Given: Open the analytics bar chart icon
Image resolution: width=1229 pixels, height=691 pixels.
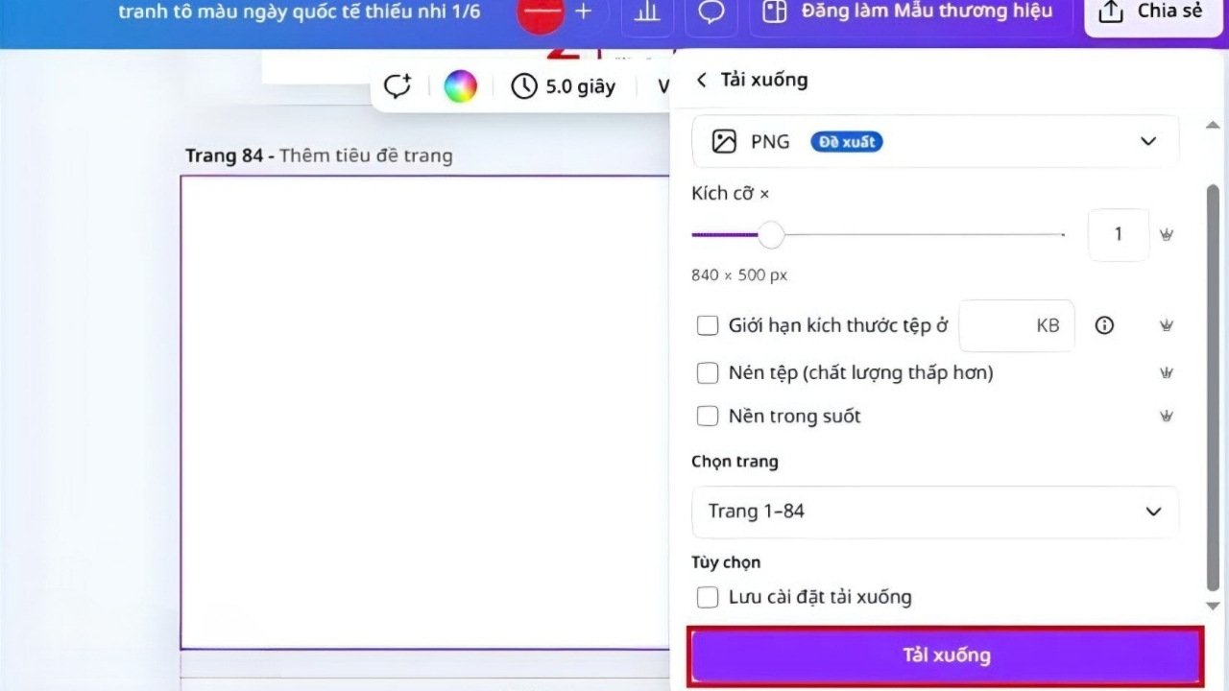Looking at the screenshot, I should click(x=647, y=12).
